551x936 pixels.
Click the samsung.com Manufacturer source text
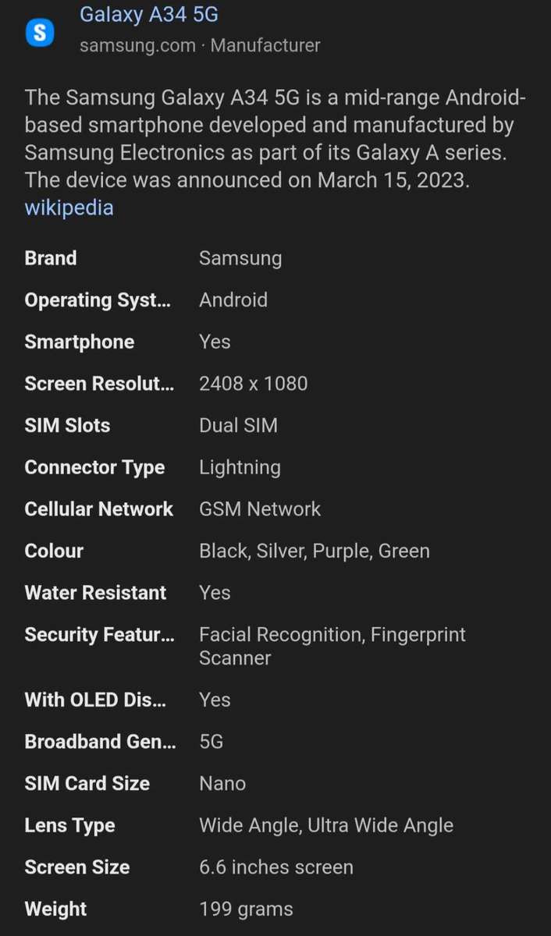[x=200, y=45]
